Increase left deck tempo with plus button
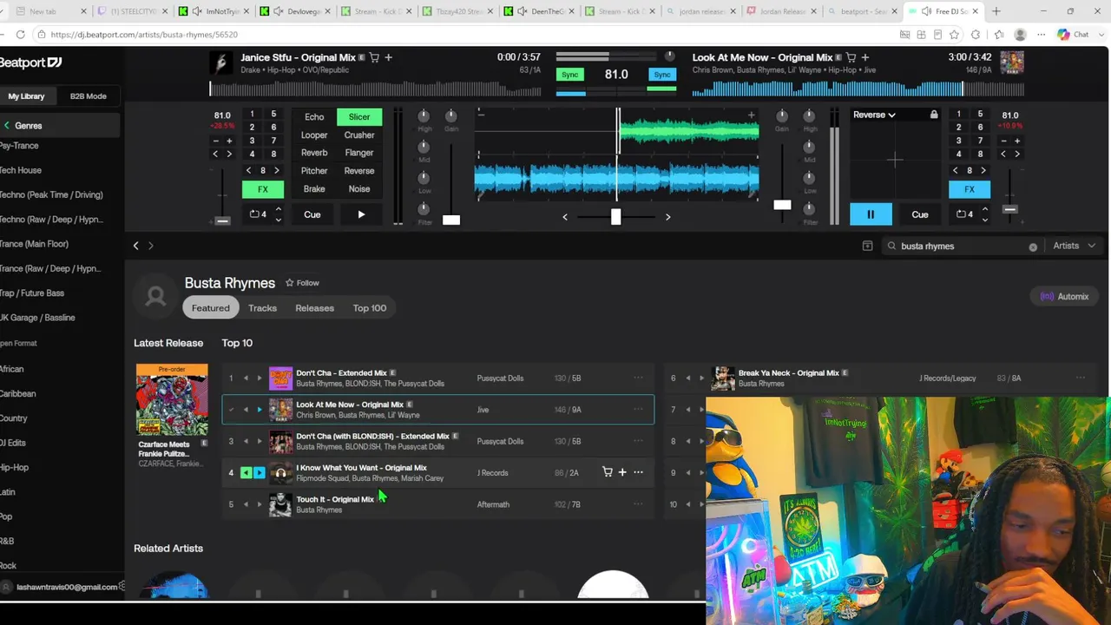 (229, 141)
